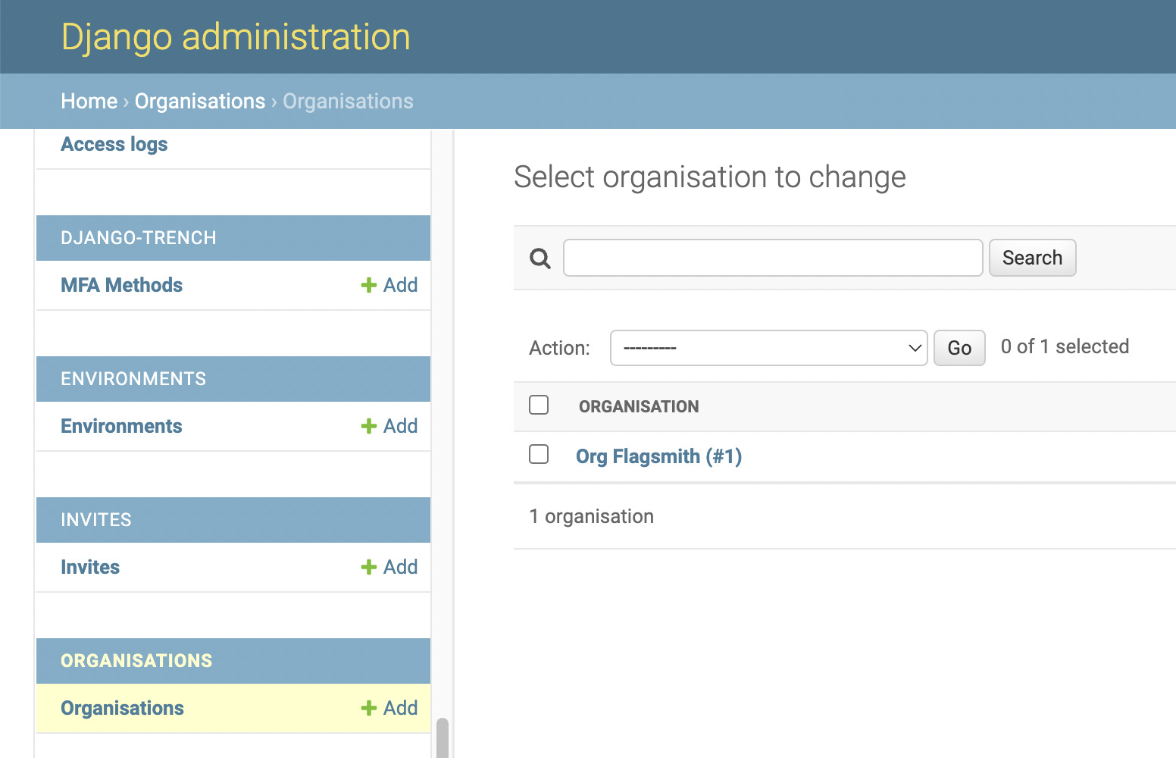Focus the organisation search text field
The height and width of the screenshot is (758, 1176).
(773, 258)
